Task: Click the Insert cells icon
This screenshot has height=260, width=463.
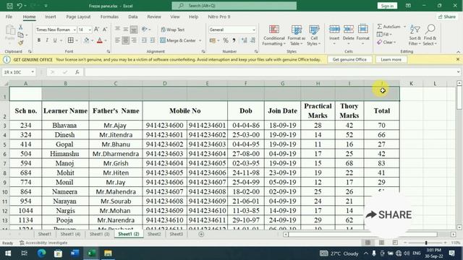Action: 334,30
